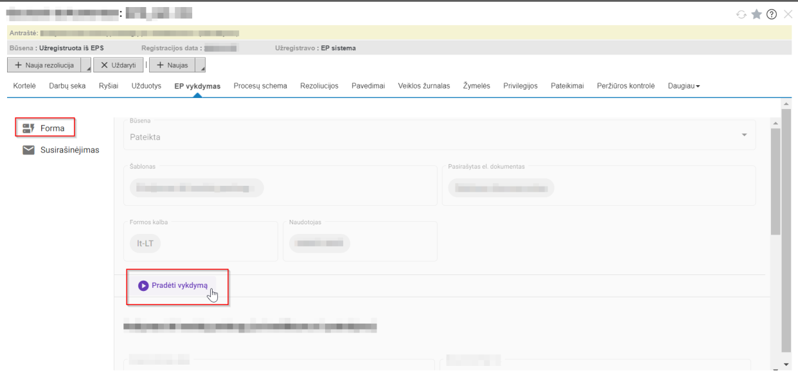Go to the Privilegijos tab
Screen dimensions: 798x373
pos(520,86)
